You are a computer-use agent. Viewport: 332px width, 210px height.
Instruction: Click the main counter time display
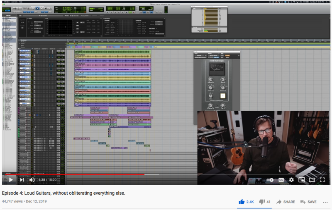pyautogui.click(x=66, y=9)
